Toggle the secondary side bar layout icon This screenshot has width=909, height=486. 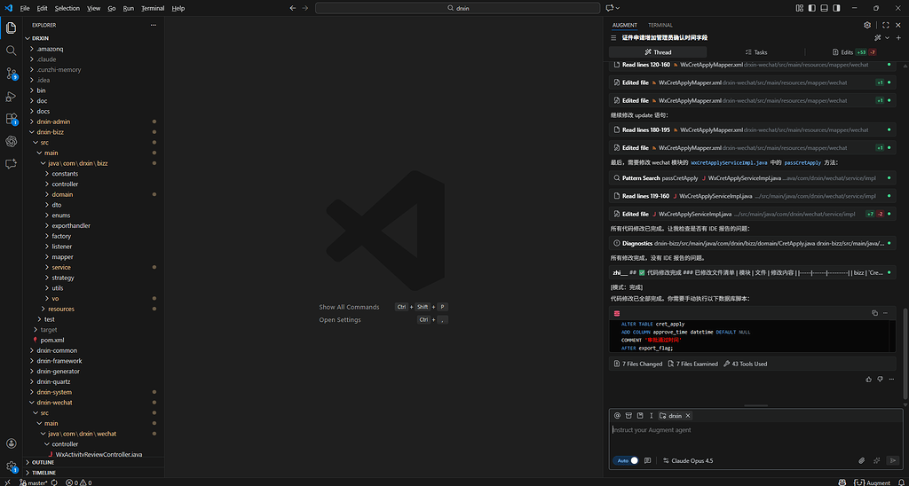tap(836, 8)
